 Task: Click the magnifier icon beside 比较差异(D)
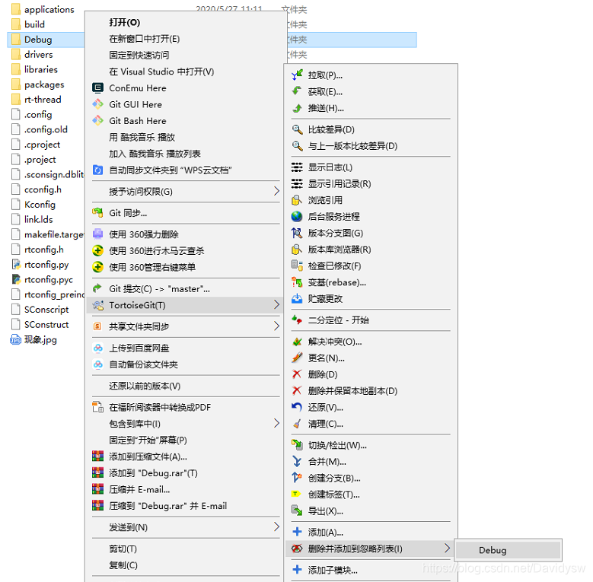click(x=297, y=129)
